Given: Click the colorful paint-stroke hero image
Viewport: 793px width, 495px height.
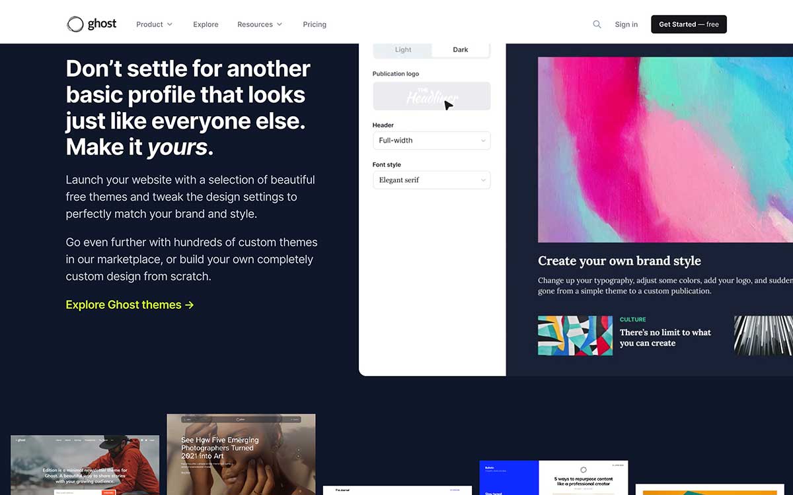Looking at the screenshot, I should click(665, 150).
